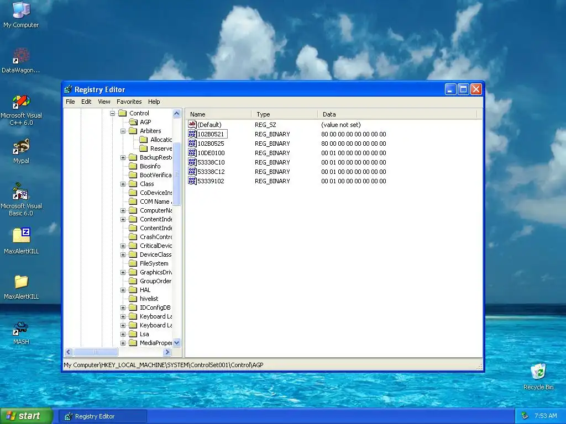The image size is (566, 424).
Task: Expand the Class tree node
Action: [x=123, y=184]
